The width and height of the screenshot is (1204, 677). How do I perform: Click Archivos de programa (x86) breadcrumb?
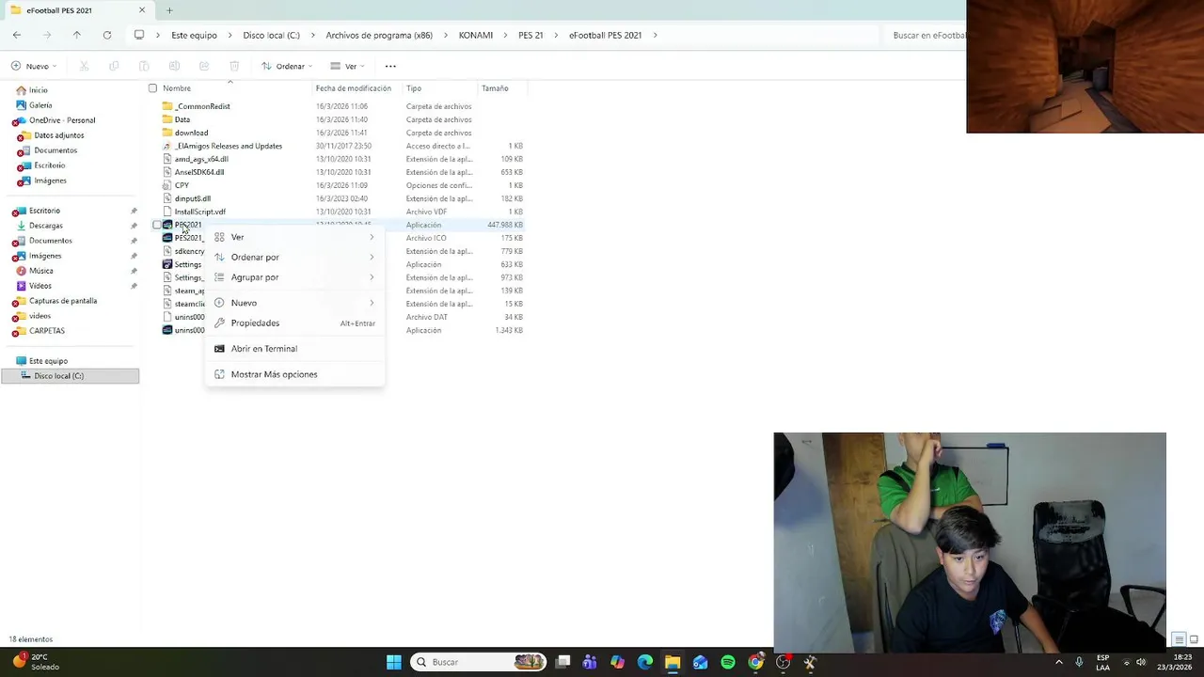379,35
